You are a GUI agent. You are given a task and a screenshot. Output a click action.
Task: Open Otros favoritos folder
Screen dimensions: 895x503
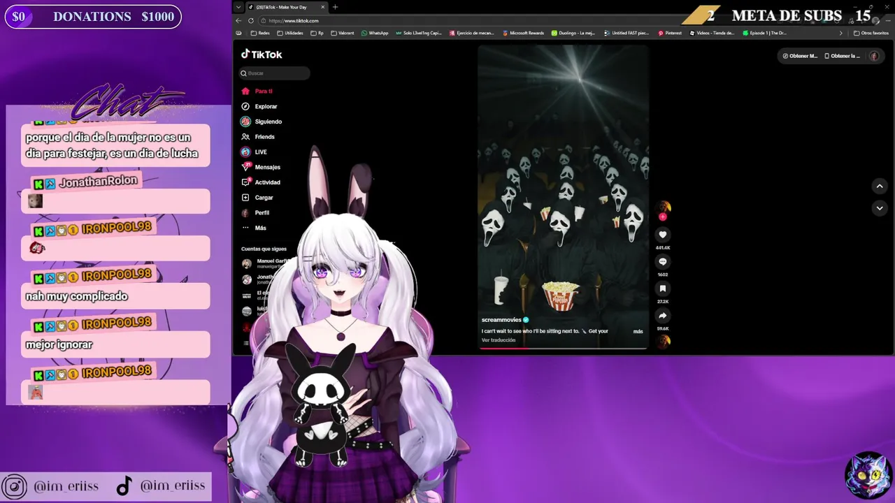(x=871, y=33)
